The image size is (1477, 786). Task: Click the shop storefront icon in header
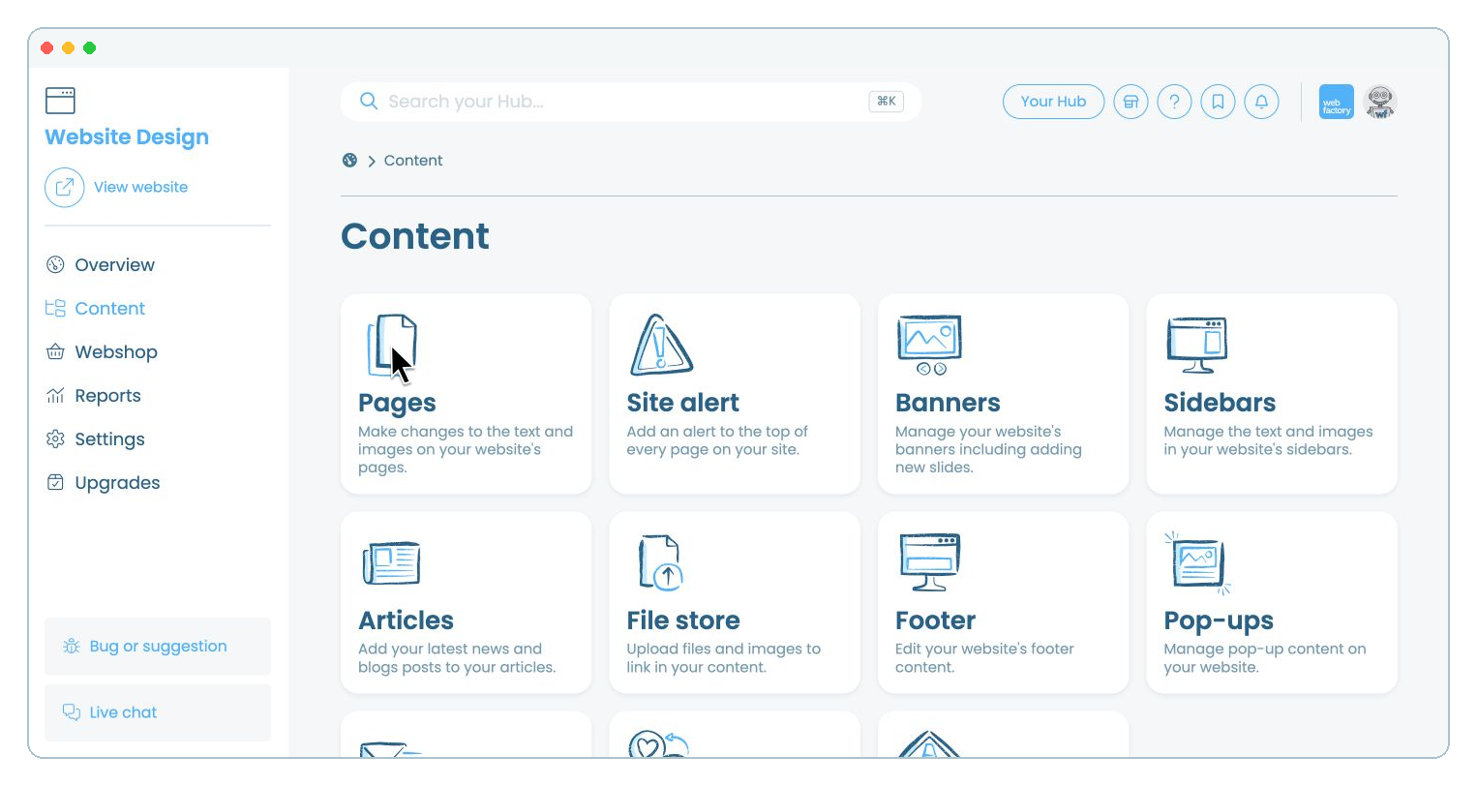1130,102
